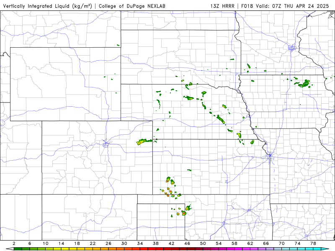
Task: Click the color scale value '78'
Action: coord(313,243)
